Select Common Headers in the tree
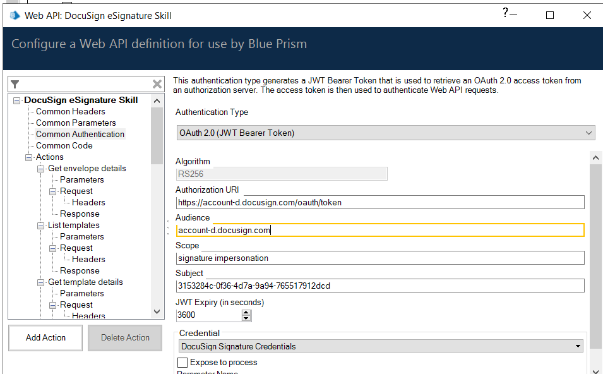The image size is (603, 374). pos(70,112)
